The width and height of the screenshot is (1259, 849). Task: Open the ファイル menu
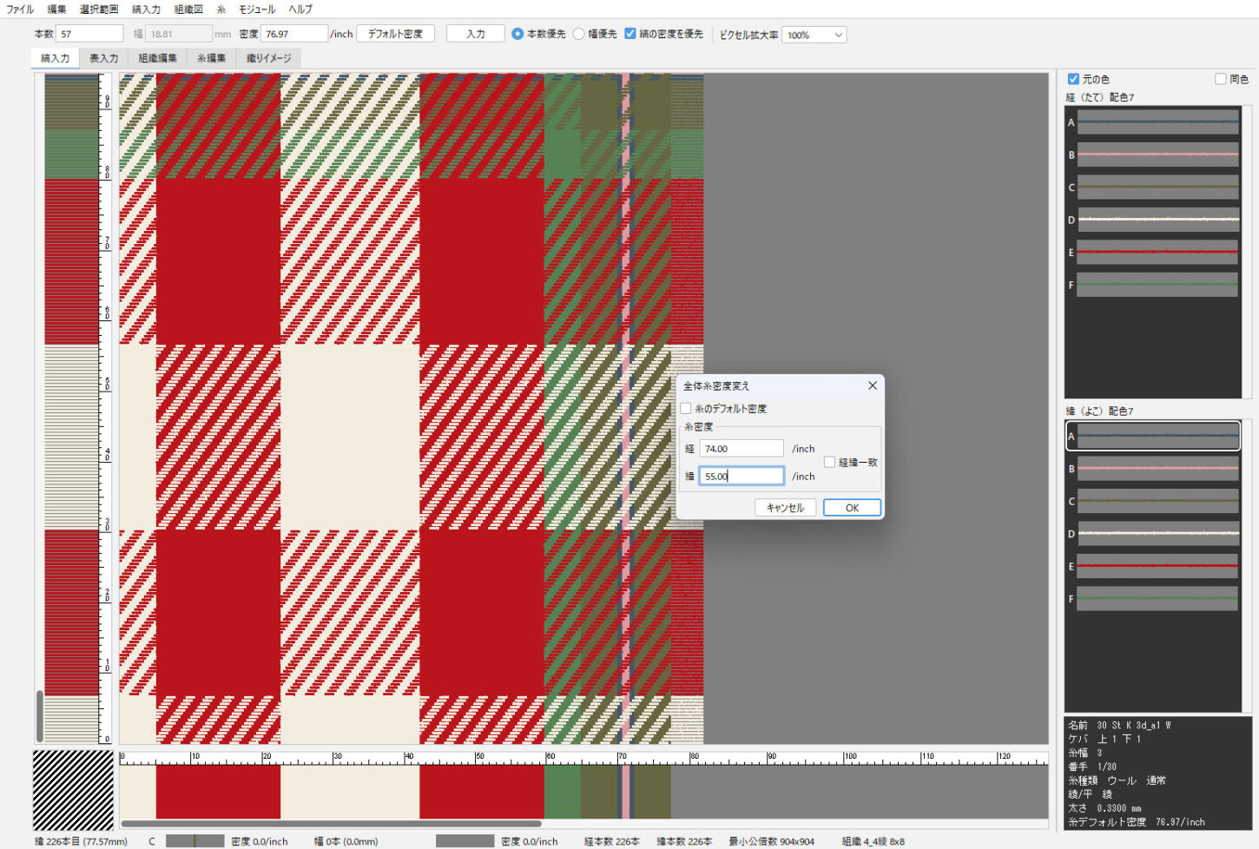(x=20, y=10)
